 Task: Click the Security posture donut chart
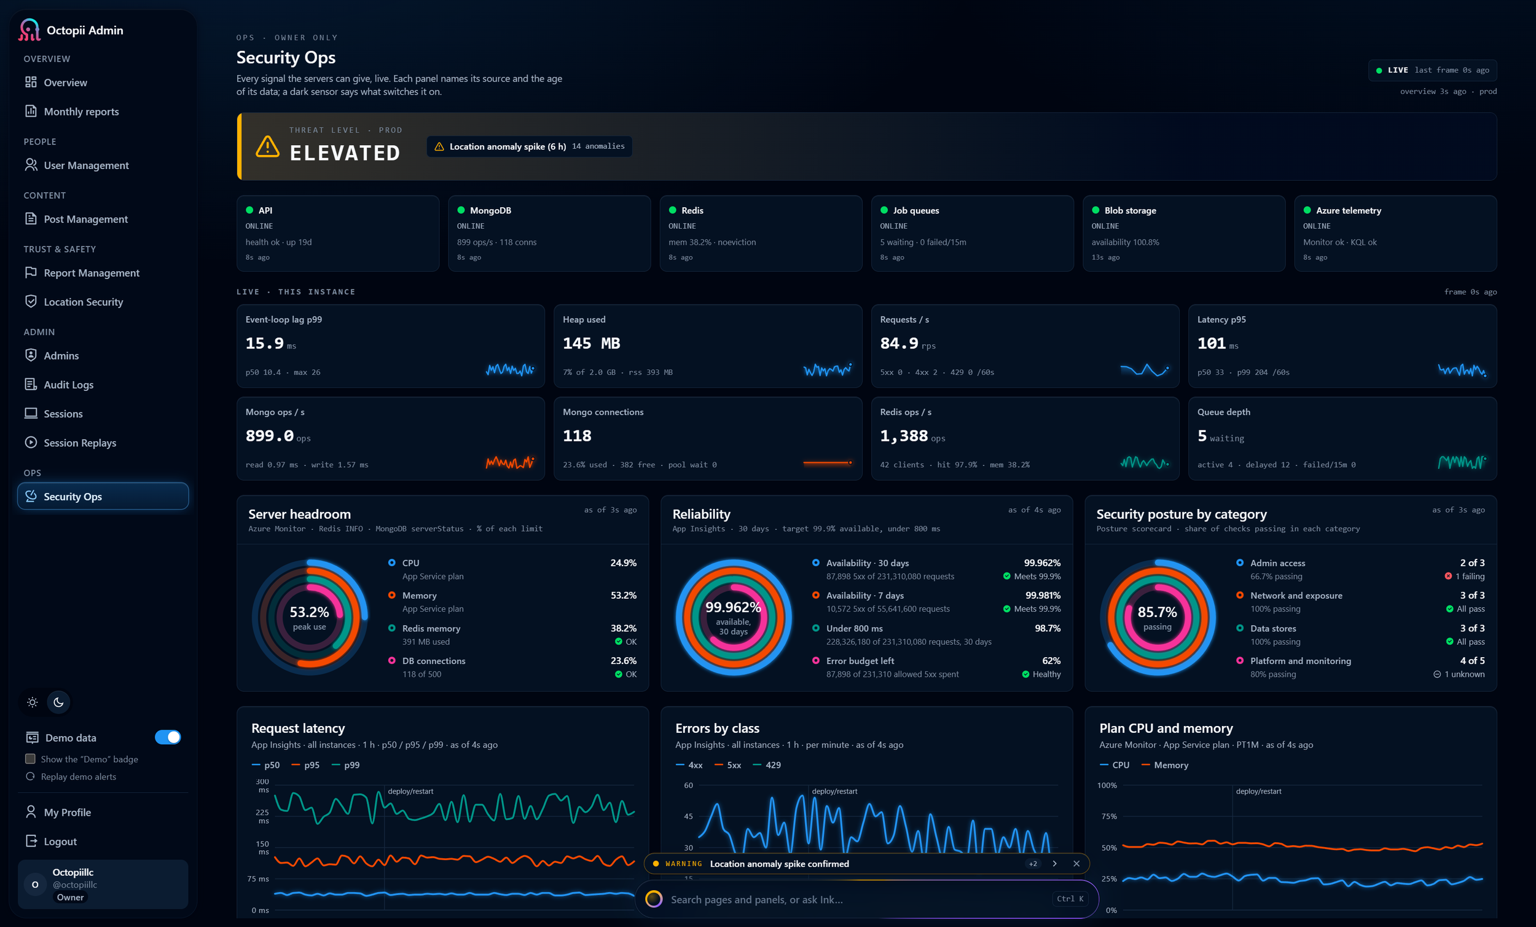(x=1158, y=618)
